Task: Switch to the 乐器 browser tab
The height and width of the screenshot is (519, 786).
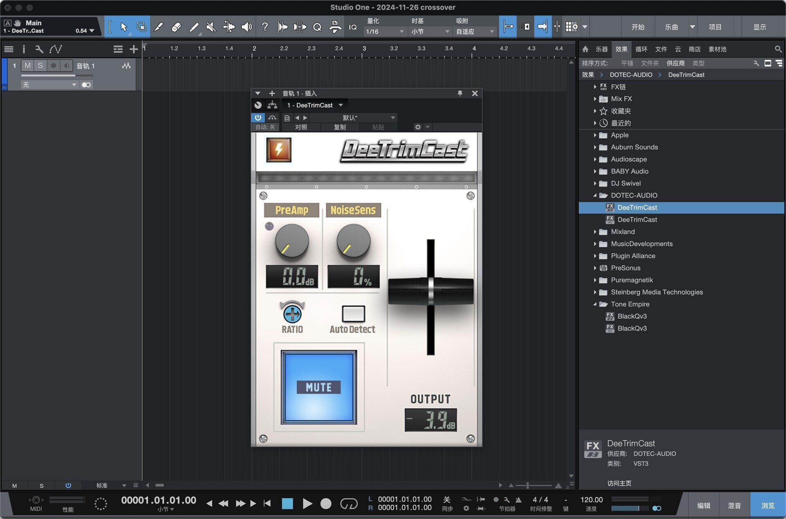Action: click(601, 49)
